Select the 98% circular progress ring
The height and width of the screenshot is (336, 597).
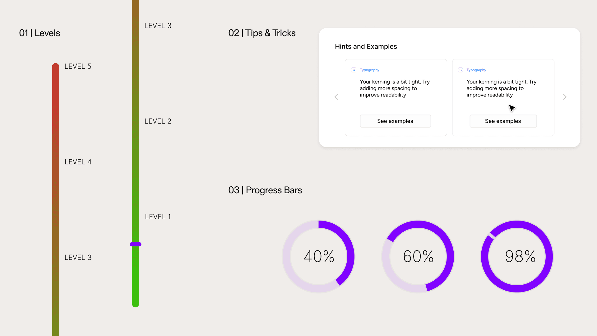(x=517, y=256)
